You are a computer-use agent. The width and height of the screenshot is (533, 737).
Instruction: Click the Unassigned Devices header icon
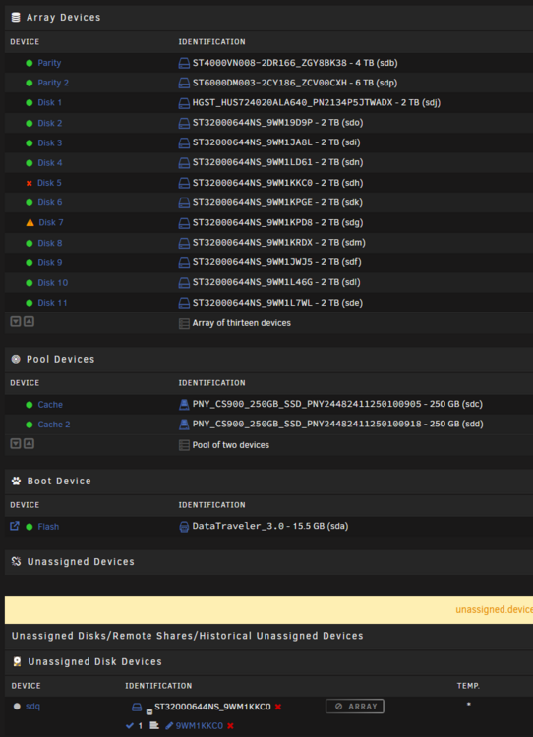pyautogui.click(x=16, y=561)
